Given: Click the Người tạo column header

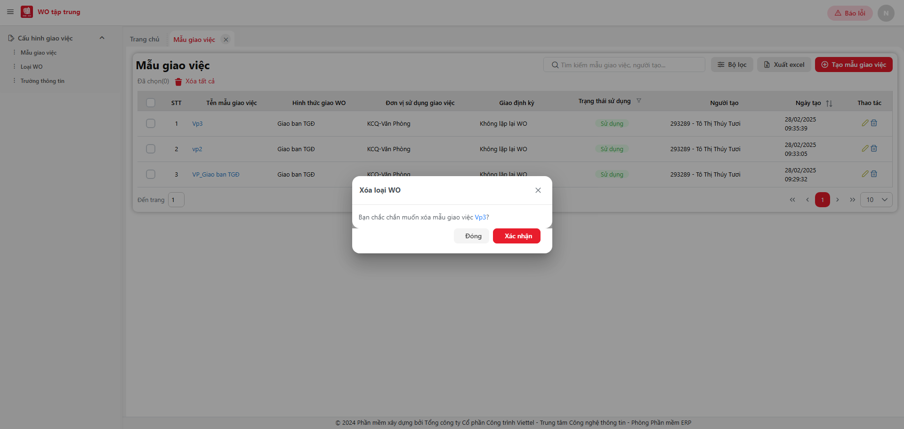Looking at the screenshot, I should pyautogui.click(x=724, y=103).
